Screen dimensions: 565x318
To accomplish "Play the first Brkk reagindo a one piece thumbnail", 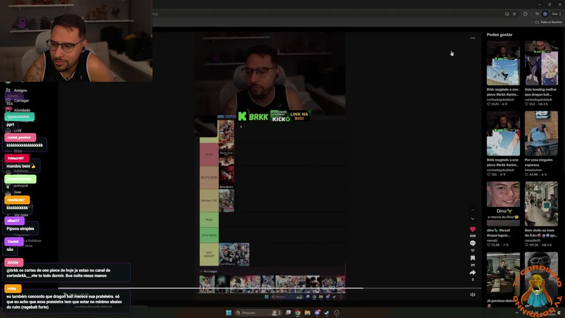I will click(503, 63).
